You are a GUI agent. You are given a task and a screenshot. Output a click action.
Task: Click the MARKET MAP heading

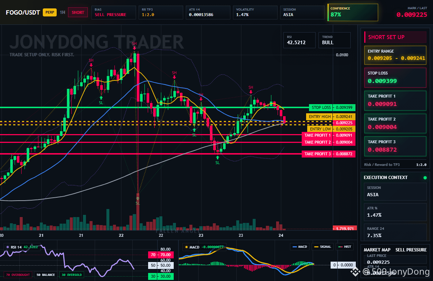377,250
